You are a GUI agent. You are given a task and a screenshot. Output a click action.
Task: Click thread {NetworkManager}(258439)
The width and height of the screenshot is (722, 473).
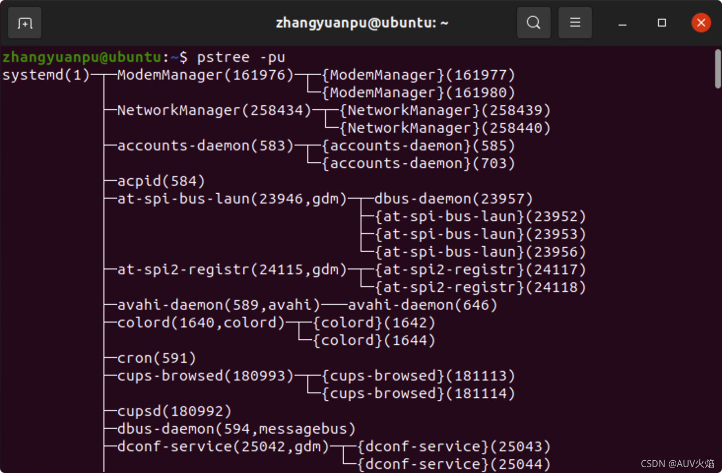coord(445,110)
